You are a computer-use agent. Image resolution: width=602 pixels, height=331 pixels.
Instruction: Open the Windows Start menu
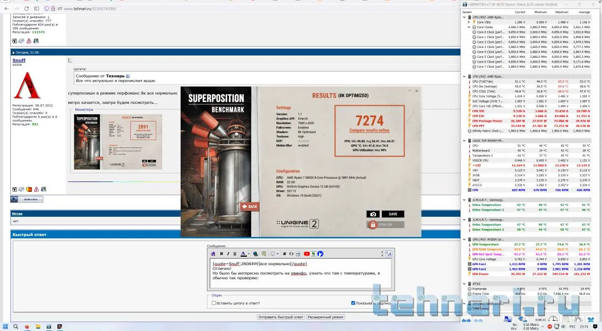6,326
